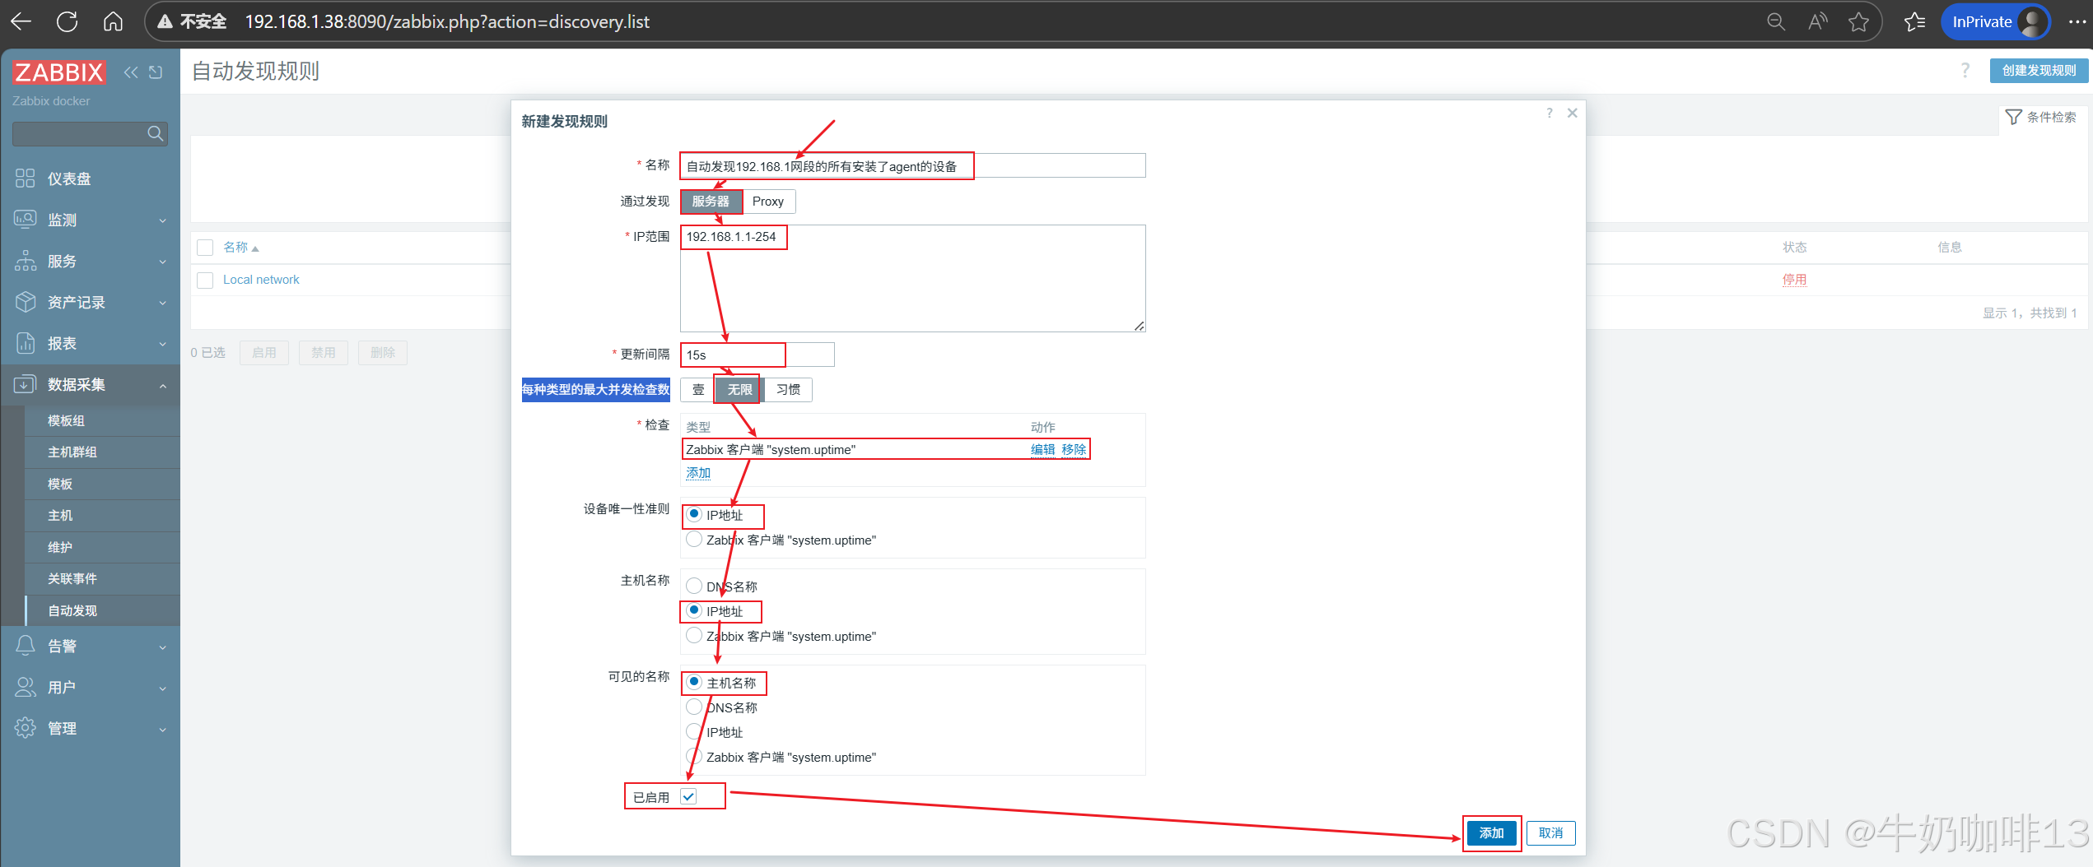Open the Local network discovery rule link
Screen dimensions: 2093x867
coord(261,280)
